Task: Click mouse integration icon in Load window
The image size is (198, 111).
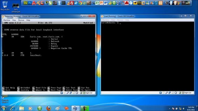Action: tap(180, 93)
